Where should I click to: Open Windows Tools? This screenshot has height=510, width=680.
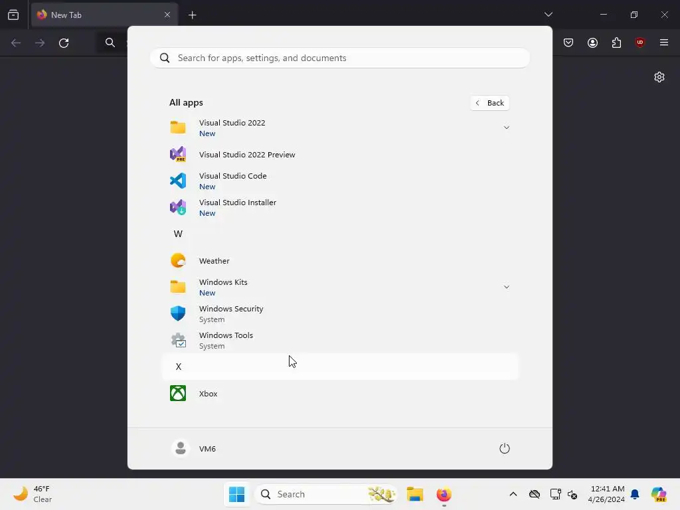coord(340,341)
